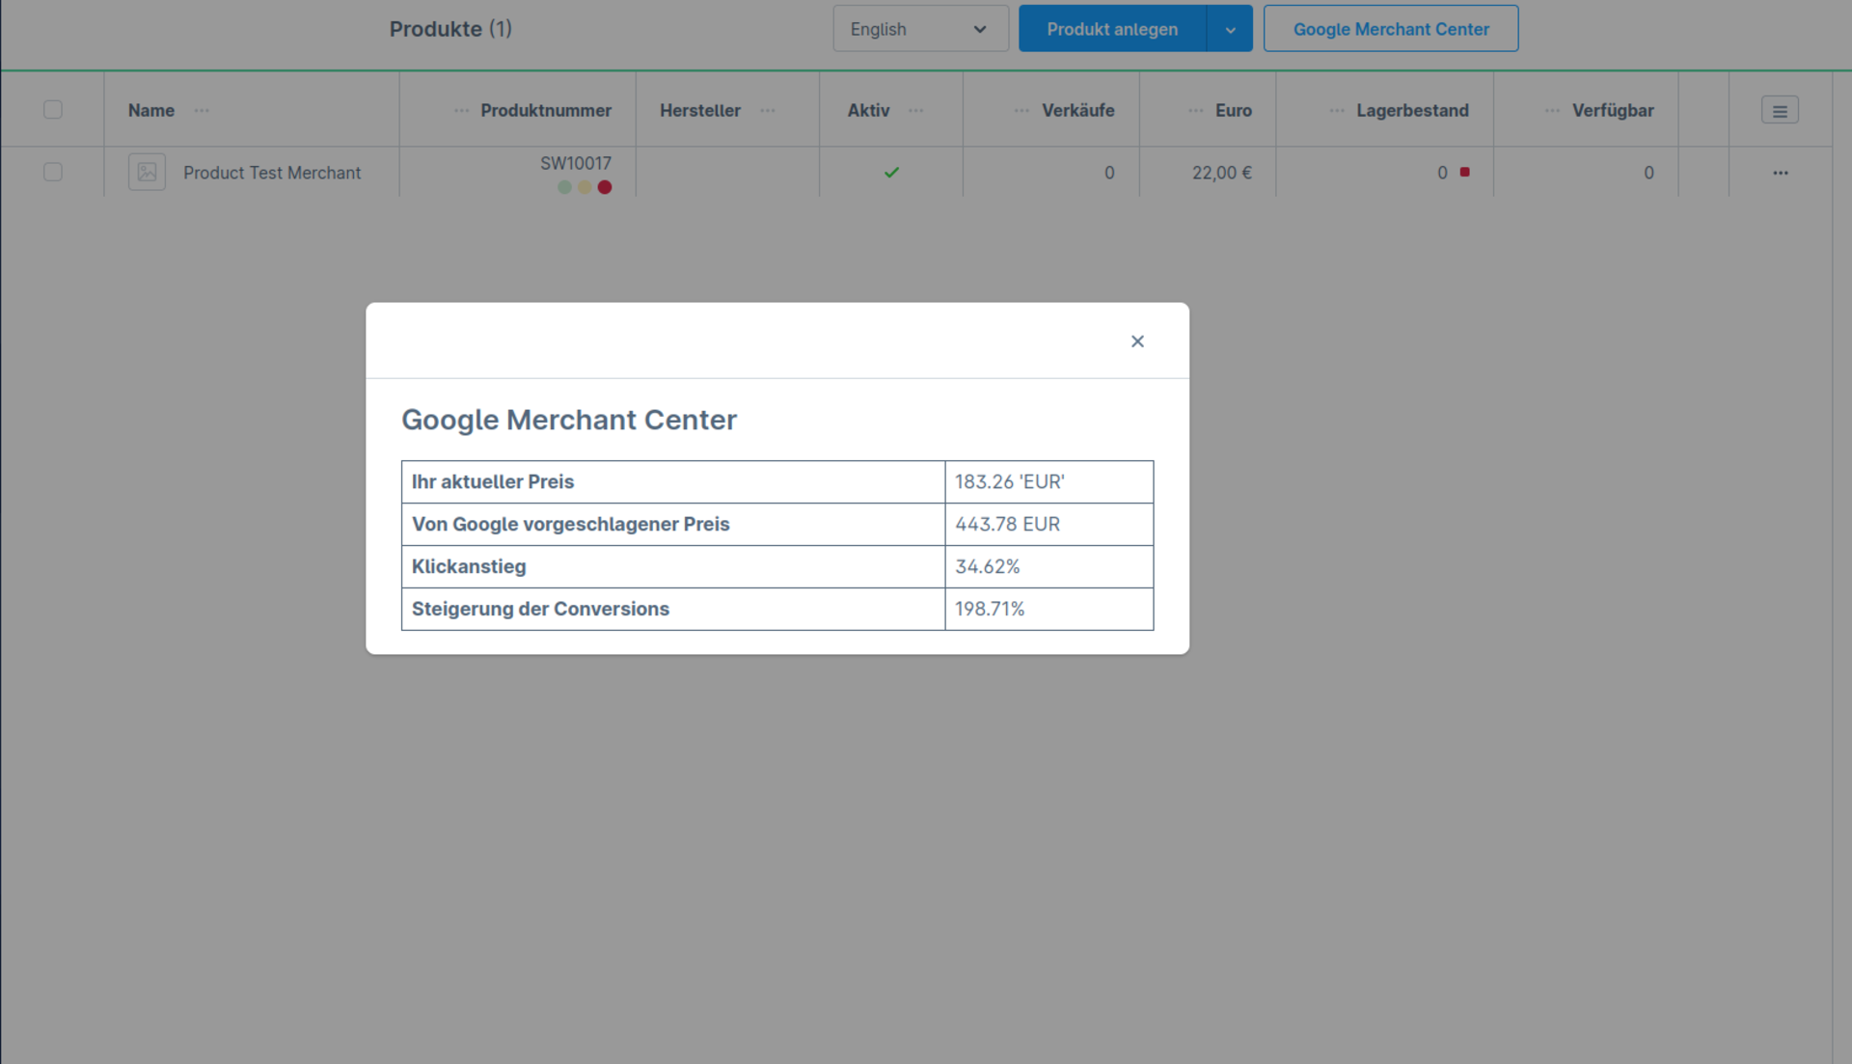Click the red status dot under SW10017

(x=605, y=187)
